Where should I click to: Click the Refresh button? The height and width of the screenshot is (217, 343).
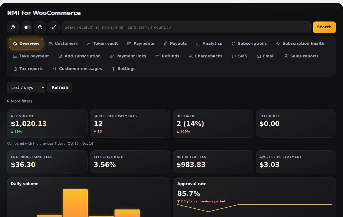click(60, 87)
